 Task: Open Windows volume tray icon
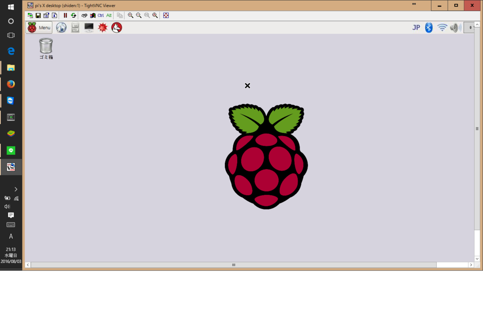pyautogui.click(x=7, y=207)
